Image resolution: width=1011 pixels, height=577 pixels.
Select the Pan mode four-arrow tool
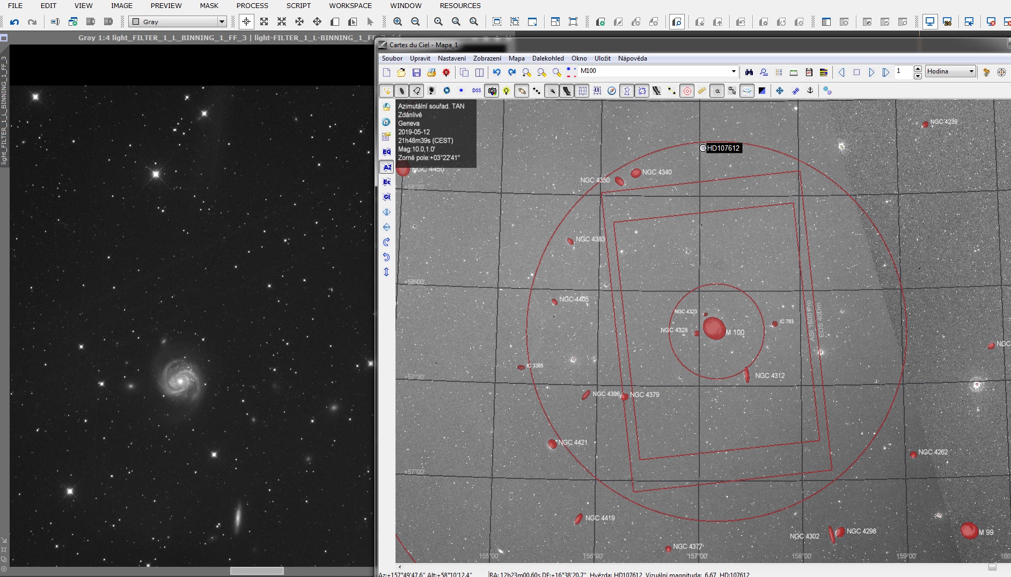[x=317, y=22]
